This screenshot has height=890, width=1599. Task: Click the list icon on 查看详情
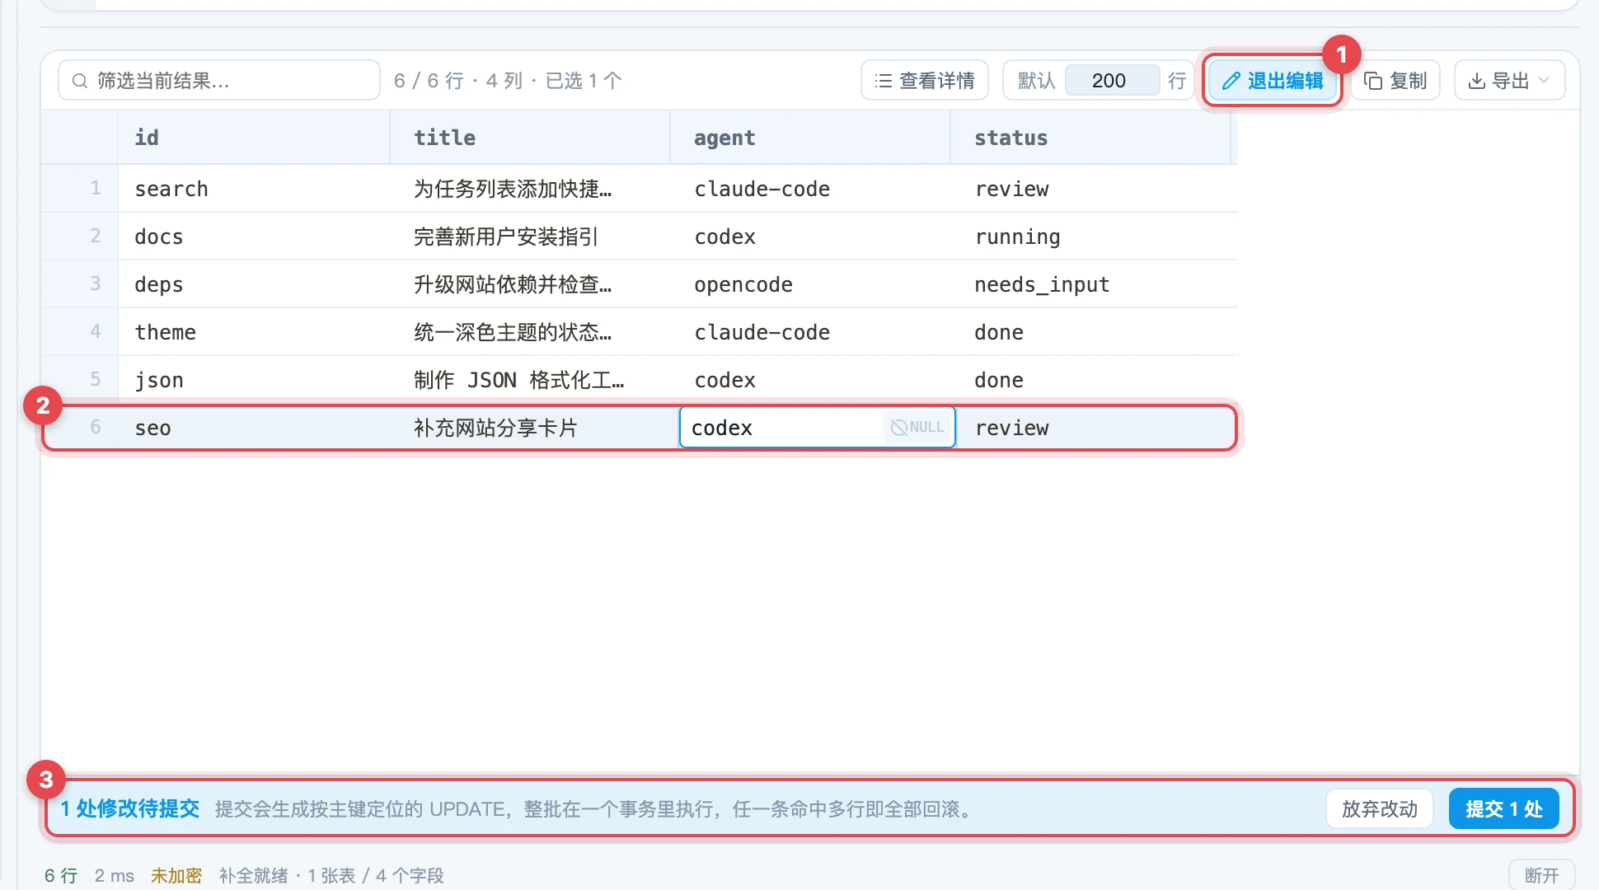(x=884, y=81)
